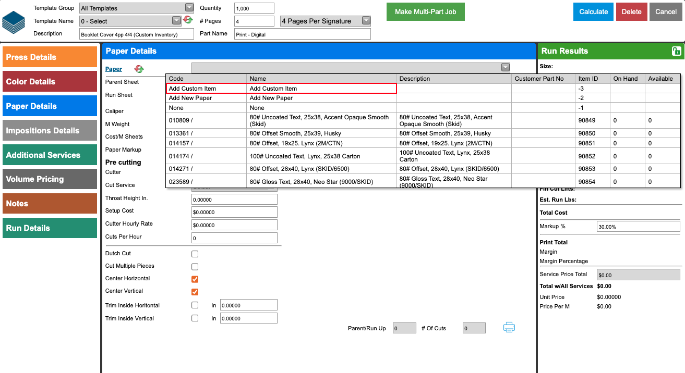Click the red Delete button
The width and height of the screenshot is (685, 373).
tap(631, 11)
